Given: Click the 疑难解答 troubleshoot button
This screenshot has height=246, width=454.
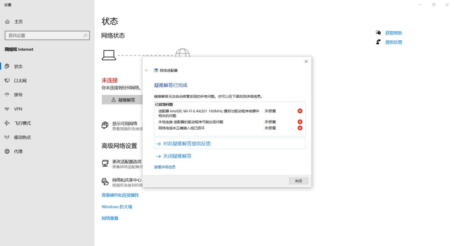Looking at the screenshot, I should [122, 100].
